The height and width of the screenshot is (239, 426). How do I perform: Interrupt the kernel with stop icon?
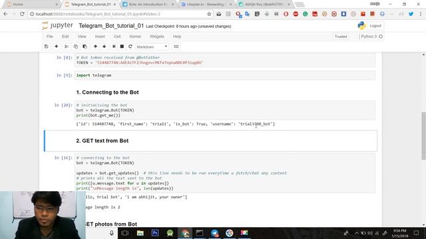coord(122,46)
